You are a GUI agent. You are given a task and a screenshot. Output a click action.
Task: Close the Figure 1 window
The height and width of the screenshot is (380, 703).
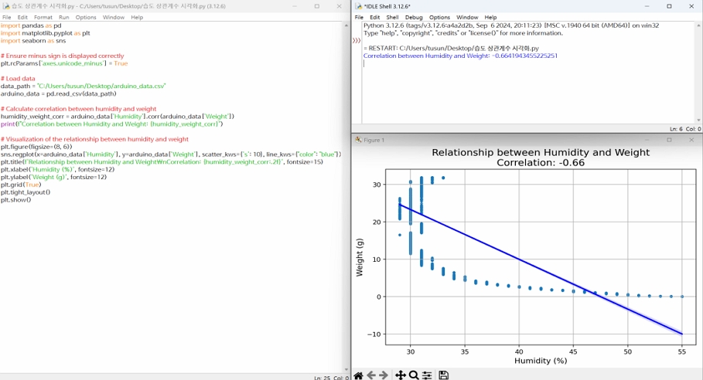tap(691, 140)
